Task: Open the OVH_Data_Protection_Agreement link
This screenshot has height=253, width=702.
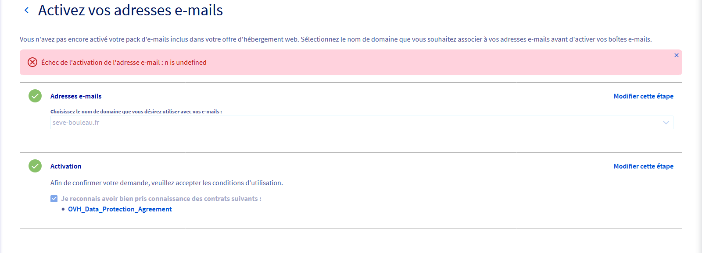Action: 120,209
